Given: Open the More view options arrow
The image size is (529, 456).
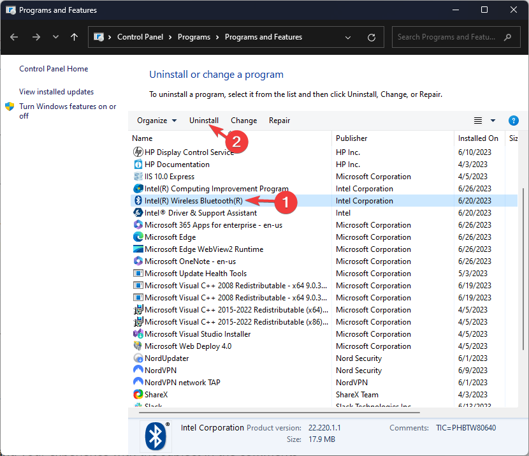Looking at the screenshot, I should coord(493,121).
